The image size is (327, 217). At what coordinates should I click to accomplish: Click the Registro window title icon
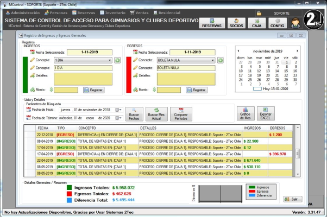click(21, 35)
